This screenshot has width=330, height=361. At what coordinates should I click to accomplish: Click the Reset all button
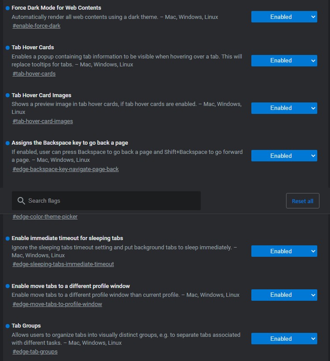(x=303, y=201)
